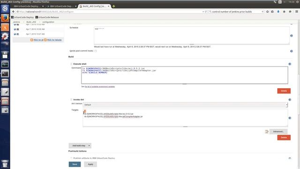Image resolution: width=300 pixels, height=169 pixels.
Task: Open help icon beside Schedule field
Action: point(292,36)
